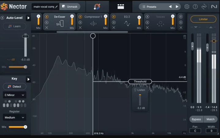Remove the Voices module
This screenshot has height=138, width=220.
tap(147, 28)
